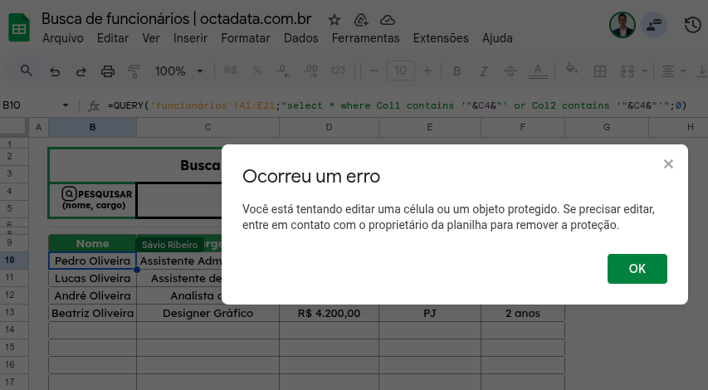The image size is (708, 390).
Task: Open the move-to-folder icon
Action: click(361, 20)
